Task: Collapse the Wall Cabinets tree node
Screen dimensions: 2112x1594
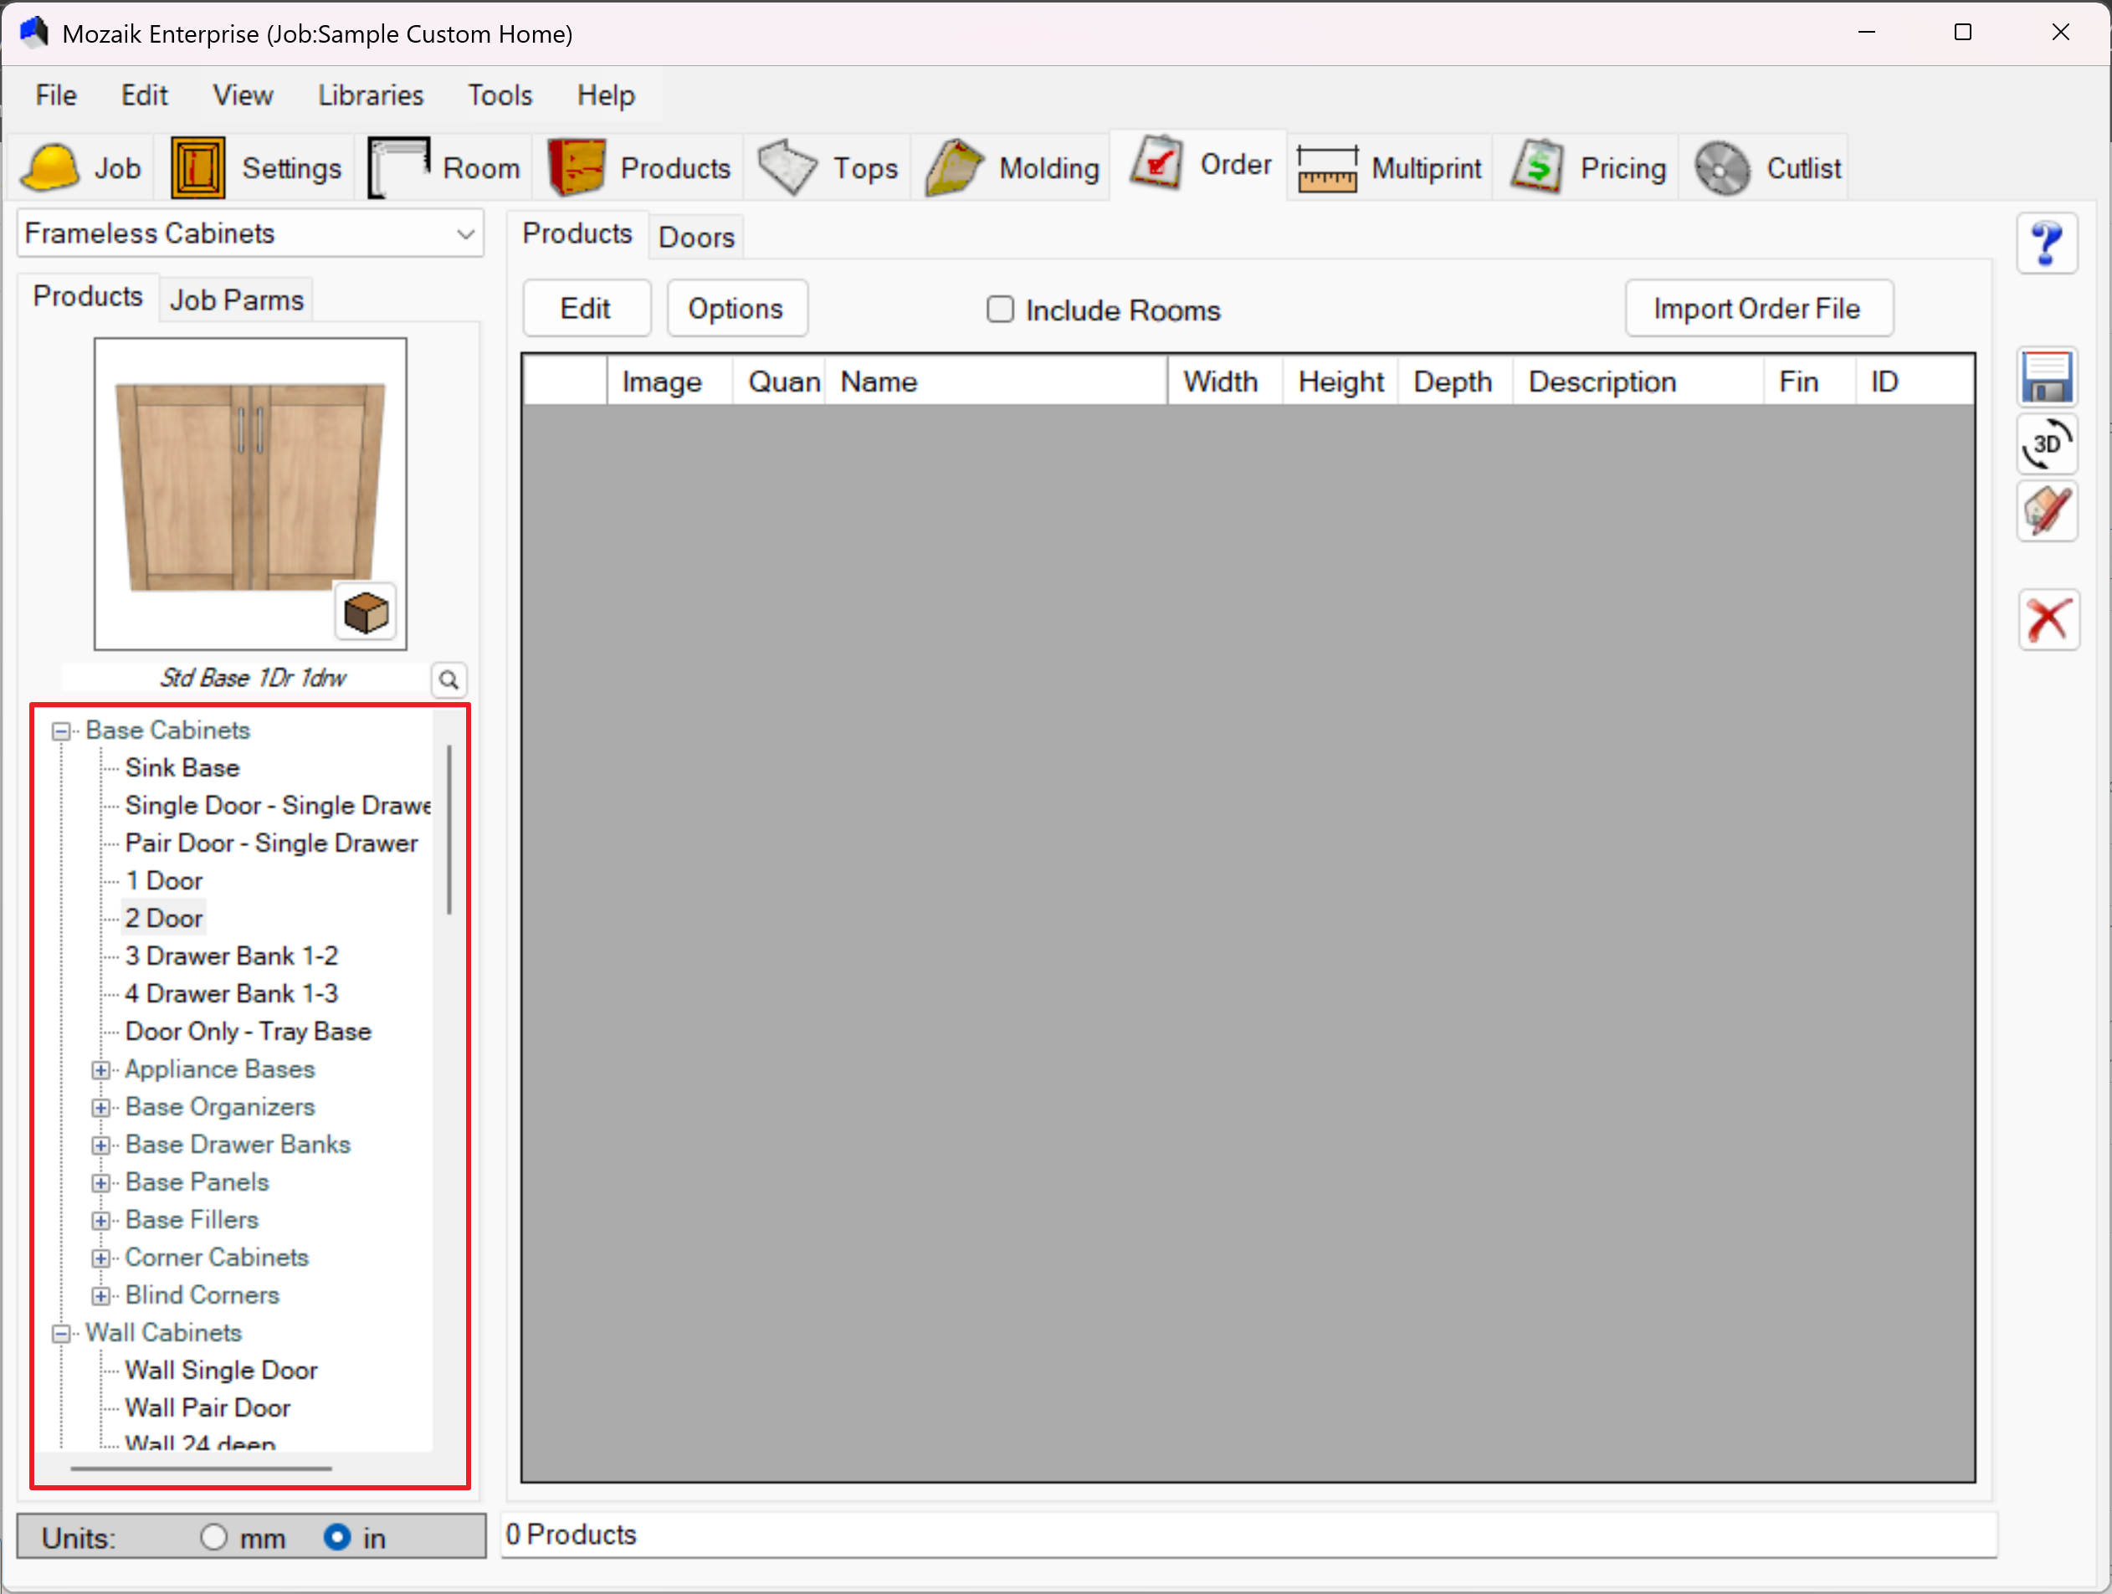Action: pyautogui.click(x=61, y=1334)
